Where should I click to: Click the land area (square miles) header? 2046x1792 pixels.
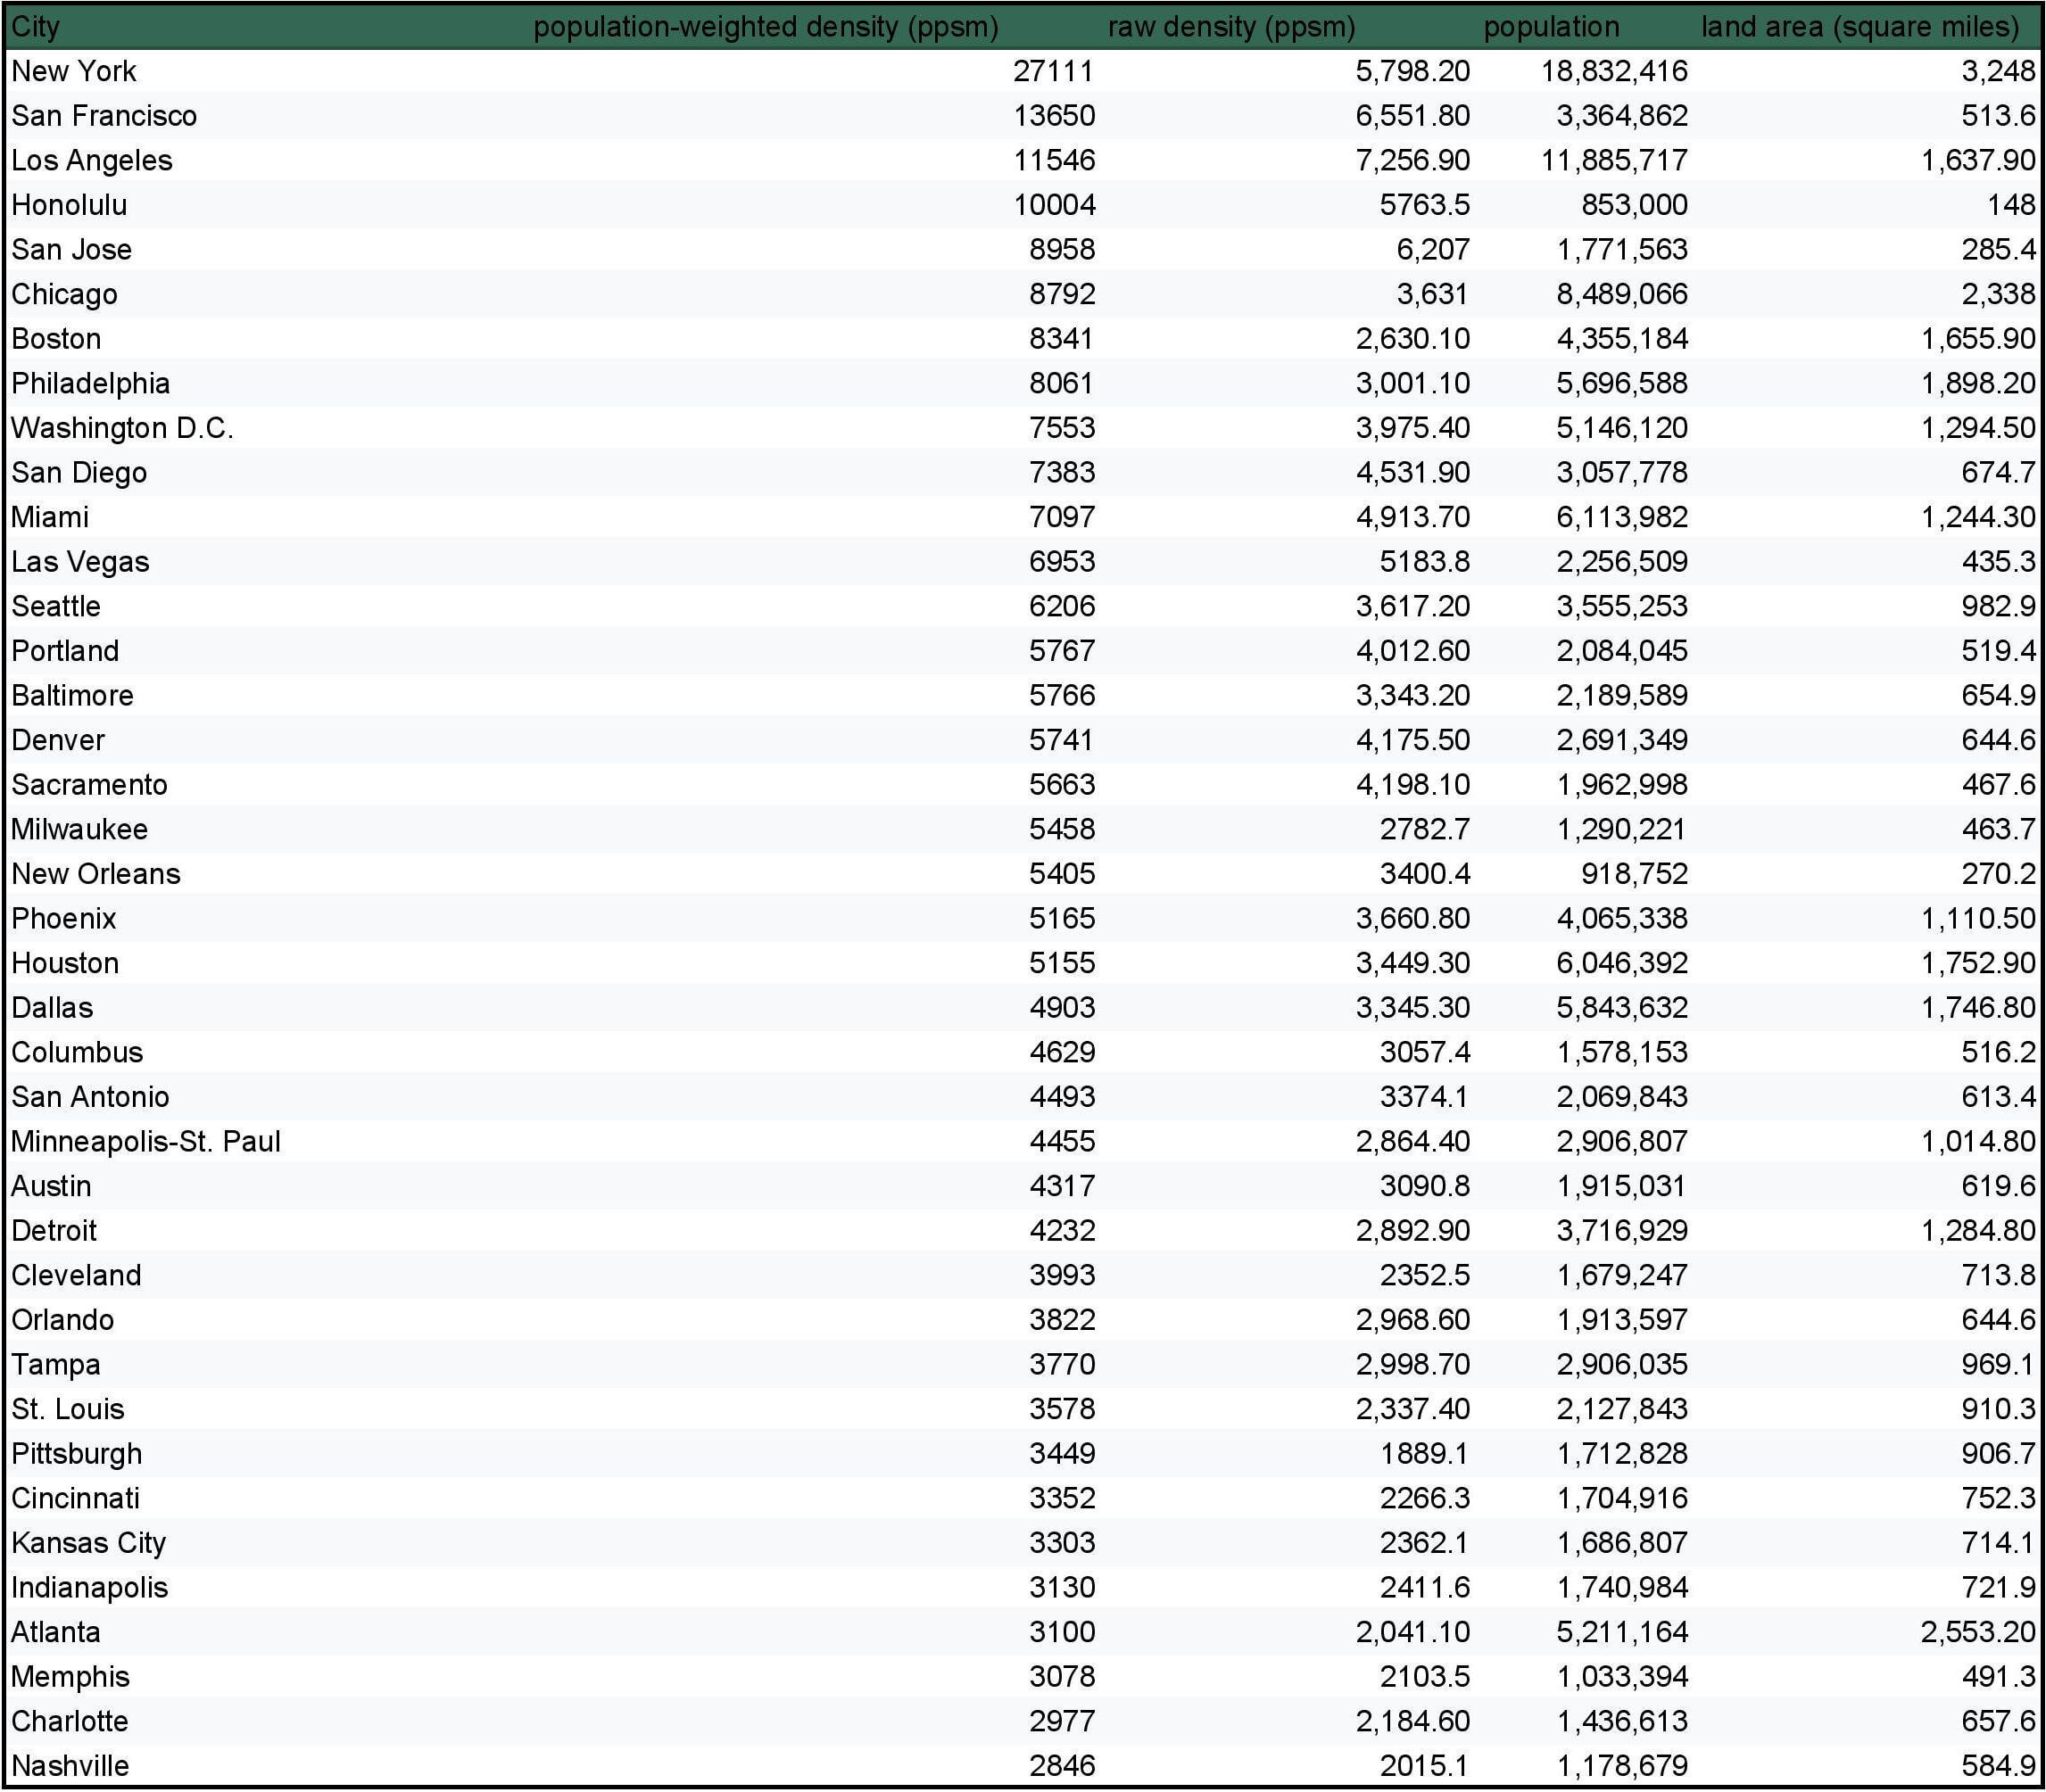click(1860, 27)
